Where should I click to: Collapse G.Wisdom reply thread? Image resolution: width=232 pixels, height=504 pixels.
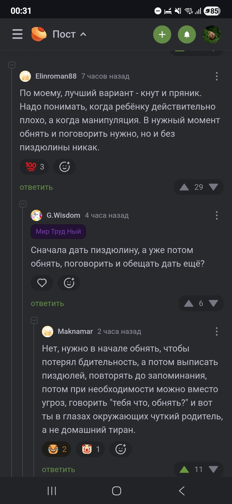click(23, 204)
